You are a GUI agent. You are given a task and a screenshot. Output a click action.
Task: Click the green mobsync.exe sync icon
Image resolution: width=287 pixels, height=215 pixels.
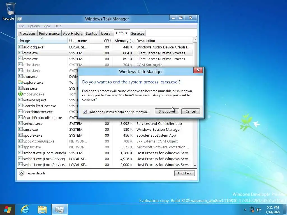[20, 94]
